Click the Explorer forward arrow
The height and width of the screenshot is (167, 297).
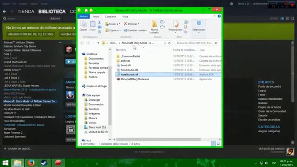pos(88,43)
